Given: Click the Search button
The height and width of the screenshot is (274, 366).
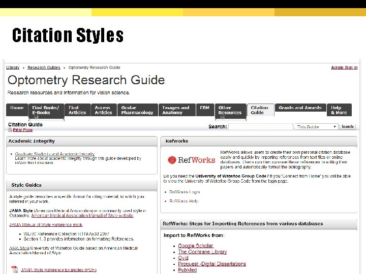Looking at the screenshot, I should click(347, 126).
